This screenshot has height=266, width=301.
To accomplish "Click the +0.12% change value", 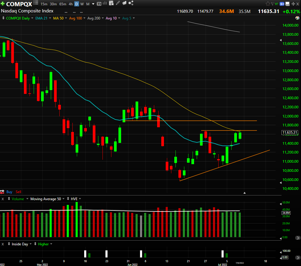I will (291, 12).
